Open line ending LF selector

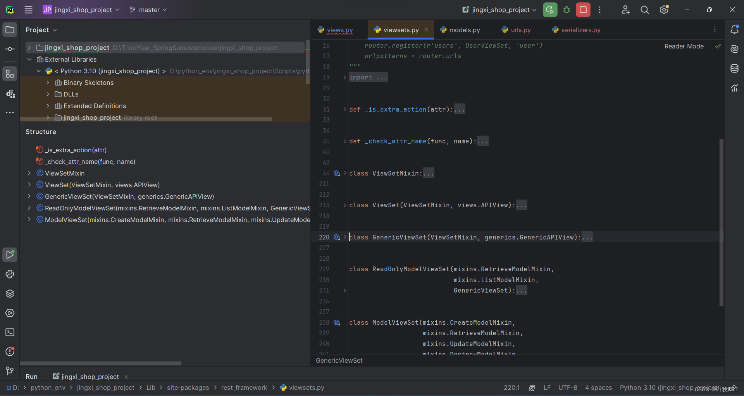(547, 387)
